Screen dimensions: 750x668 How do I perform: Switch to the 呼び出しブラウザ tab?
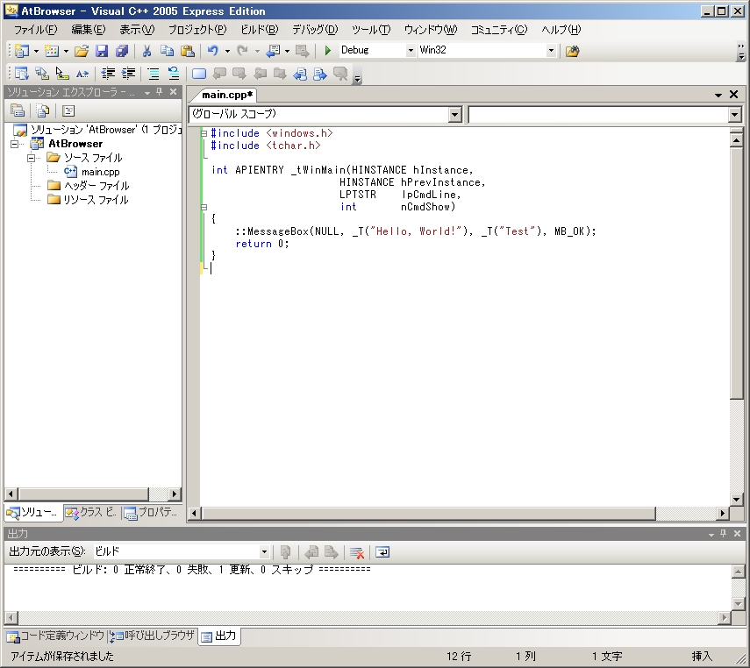(x=152, y=636)
